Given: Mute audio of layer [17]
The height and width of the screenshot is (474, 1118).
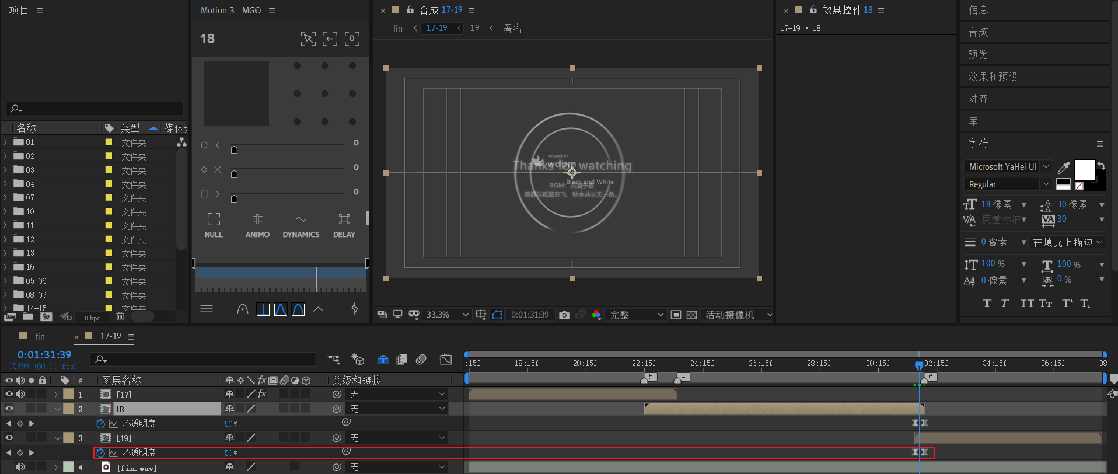Looking at the screenshot, I should point(20,394).
